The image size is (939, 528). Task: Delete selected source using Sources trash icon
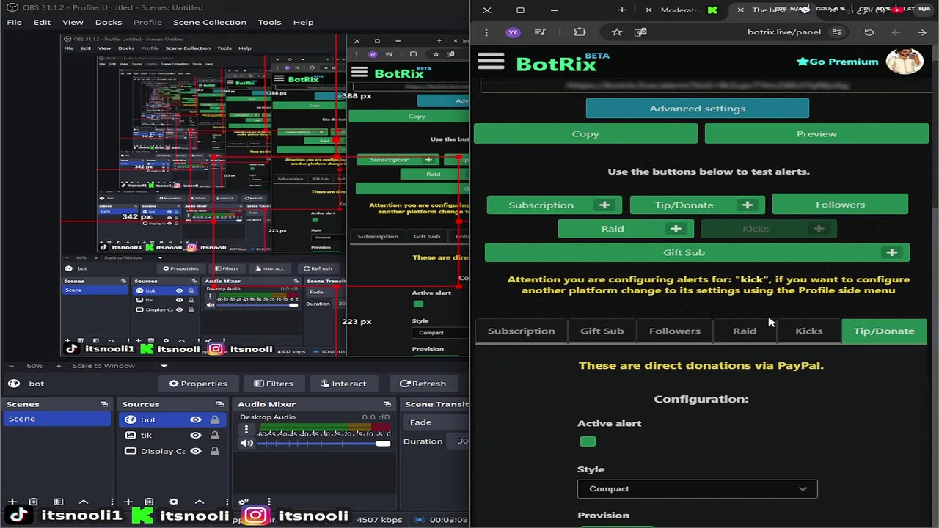click(149, 502)
